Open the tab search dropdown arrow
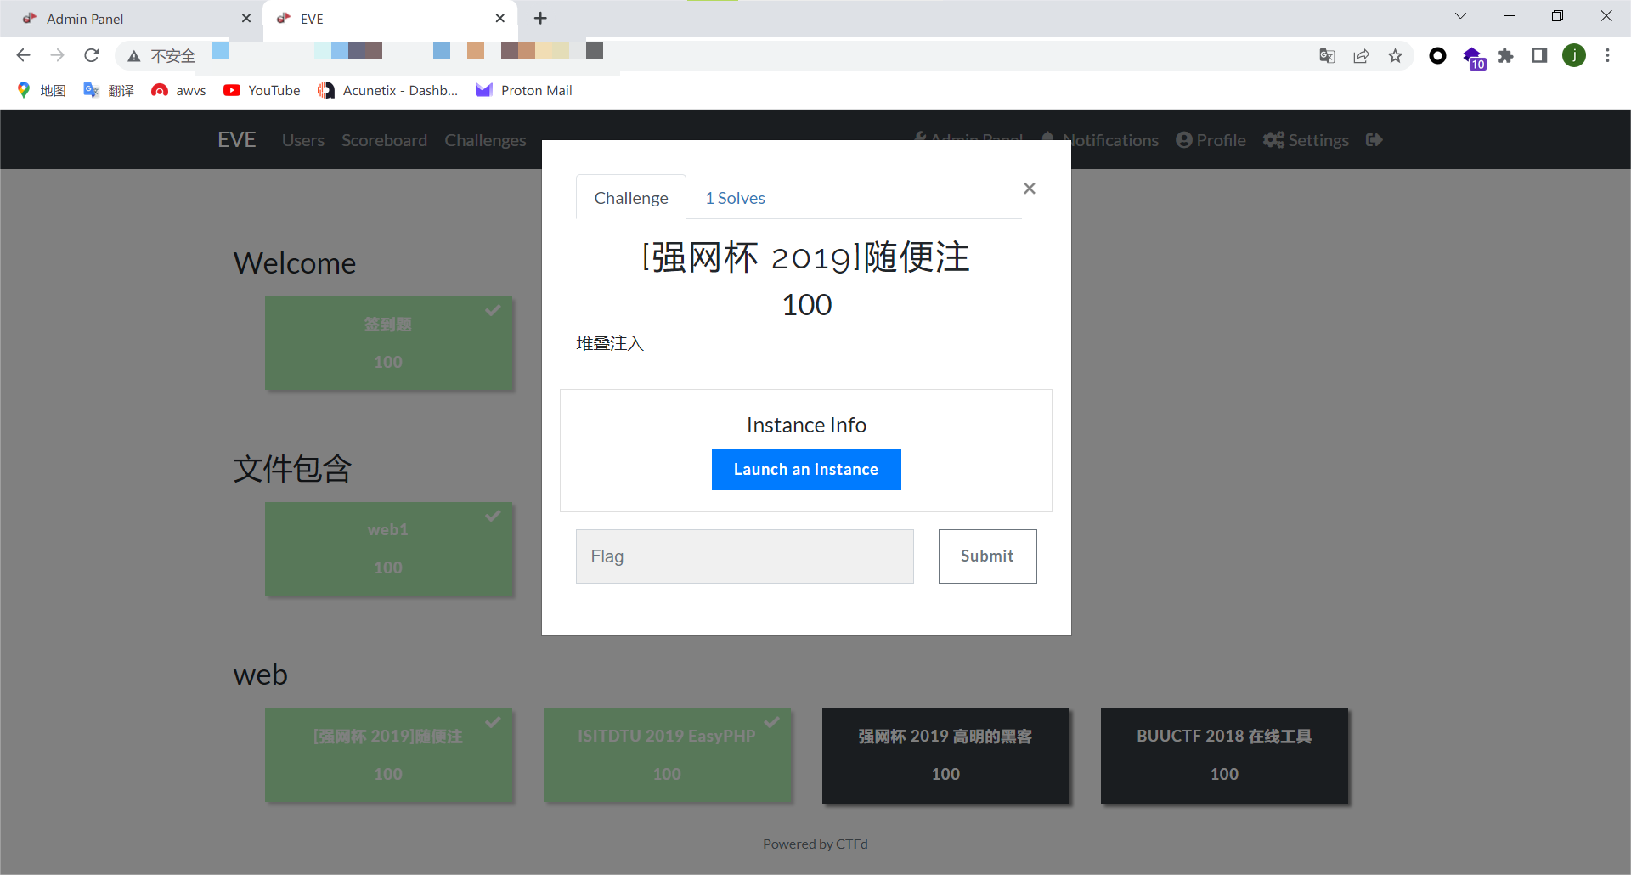This screenshot has width=1631, height=875. [1460, 16]
